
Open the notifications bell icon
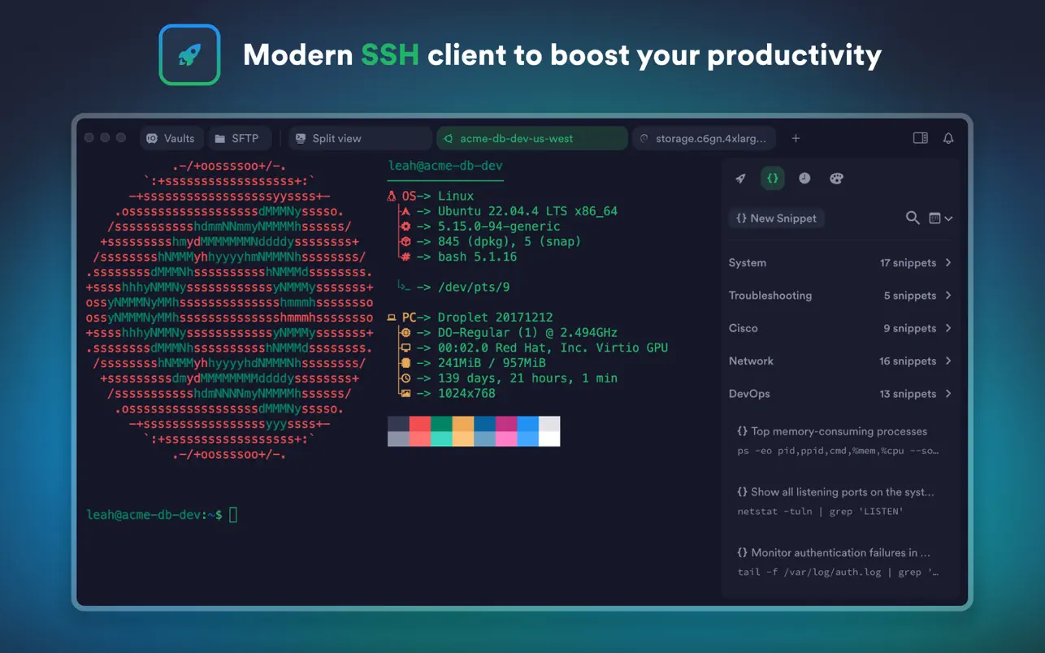point(948,138)
